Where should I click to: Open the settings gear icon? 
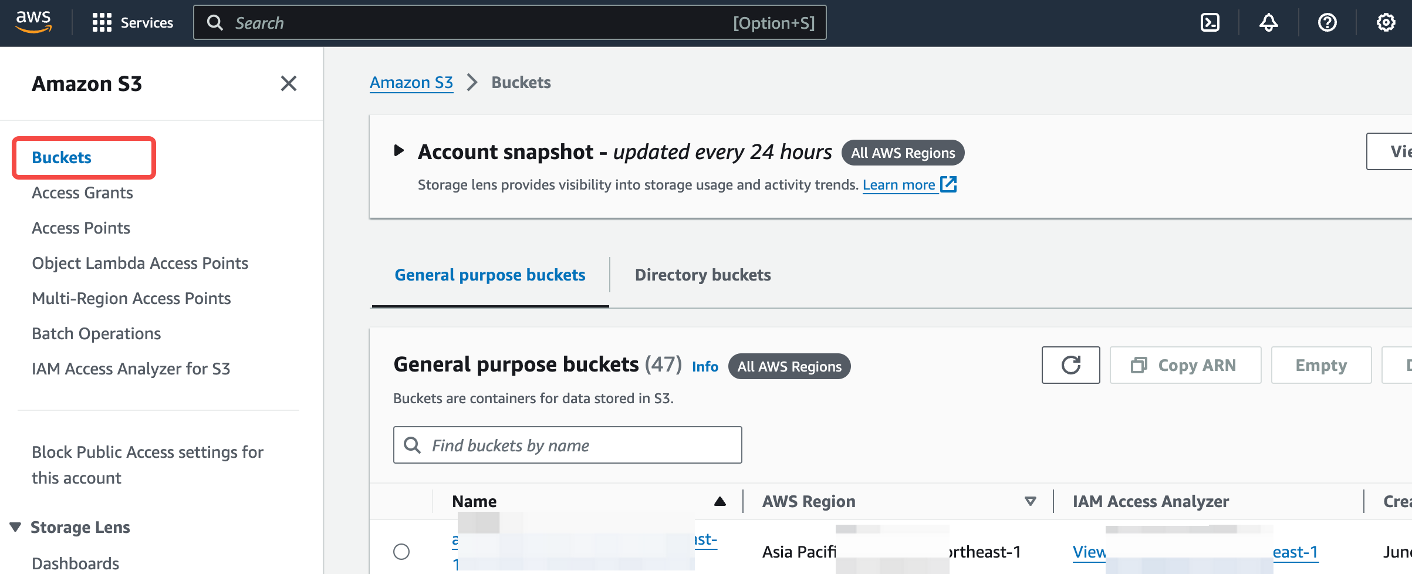pyautogui.click(x=1386, y=23)
